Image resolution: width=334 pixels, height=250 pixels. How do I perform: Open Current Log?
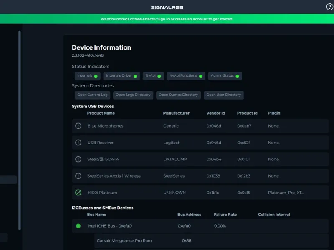[x=92, y=95]
